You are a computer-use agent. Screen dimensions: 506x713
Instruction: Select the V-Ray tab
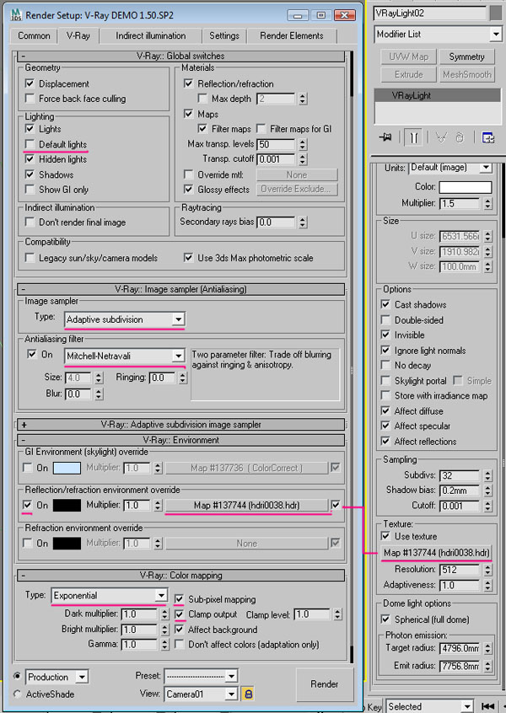78,35
